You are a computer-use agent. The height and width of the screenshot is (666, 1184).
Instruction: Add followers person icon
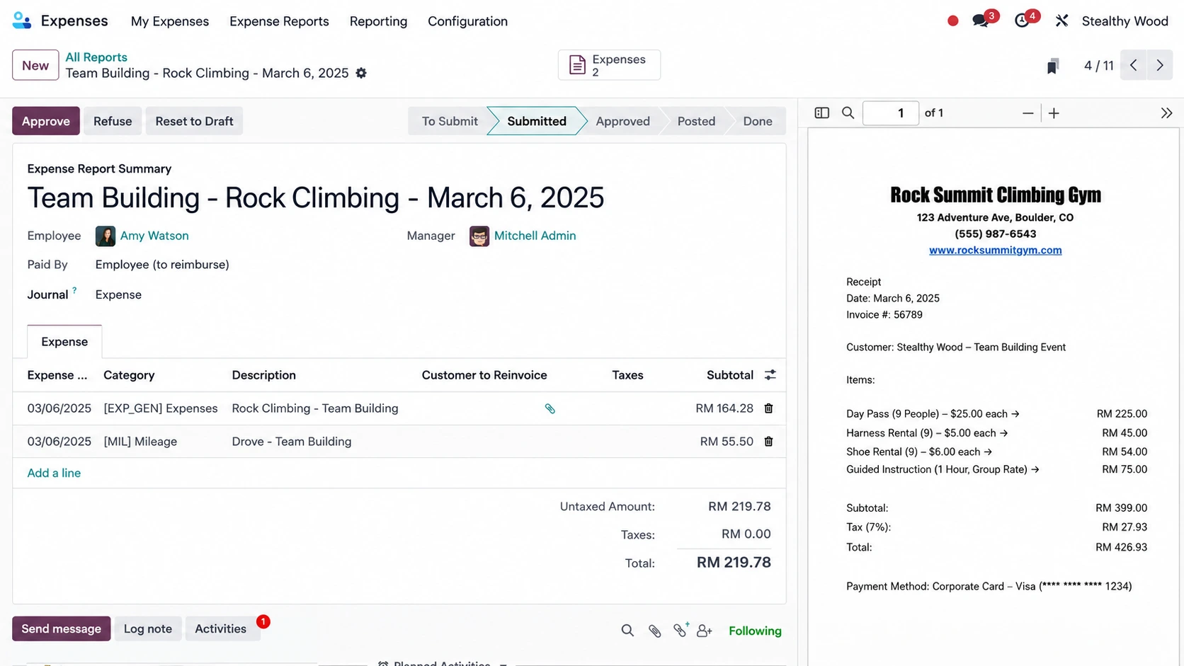coord(705,631)
